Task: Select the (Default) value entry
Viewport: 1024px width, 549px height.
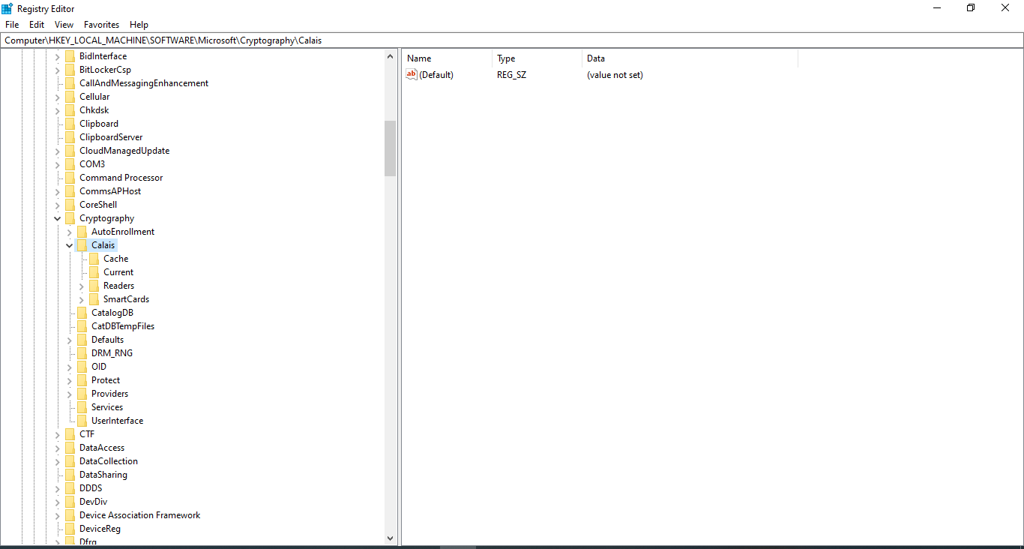Action: tap(436, 75)
